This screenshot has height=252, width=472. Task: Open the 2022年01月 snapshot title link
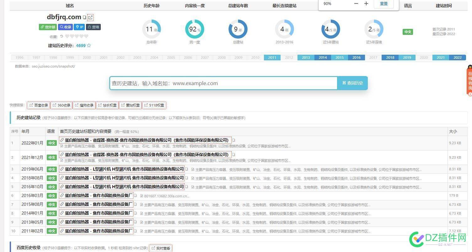point(145,140)
